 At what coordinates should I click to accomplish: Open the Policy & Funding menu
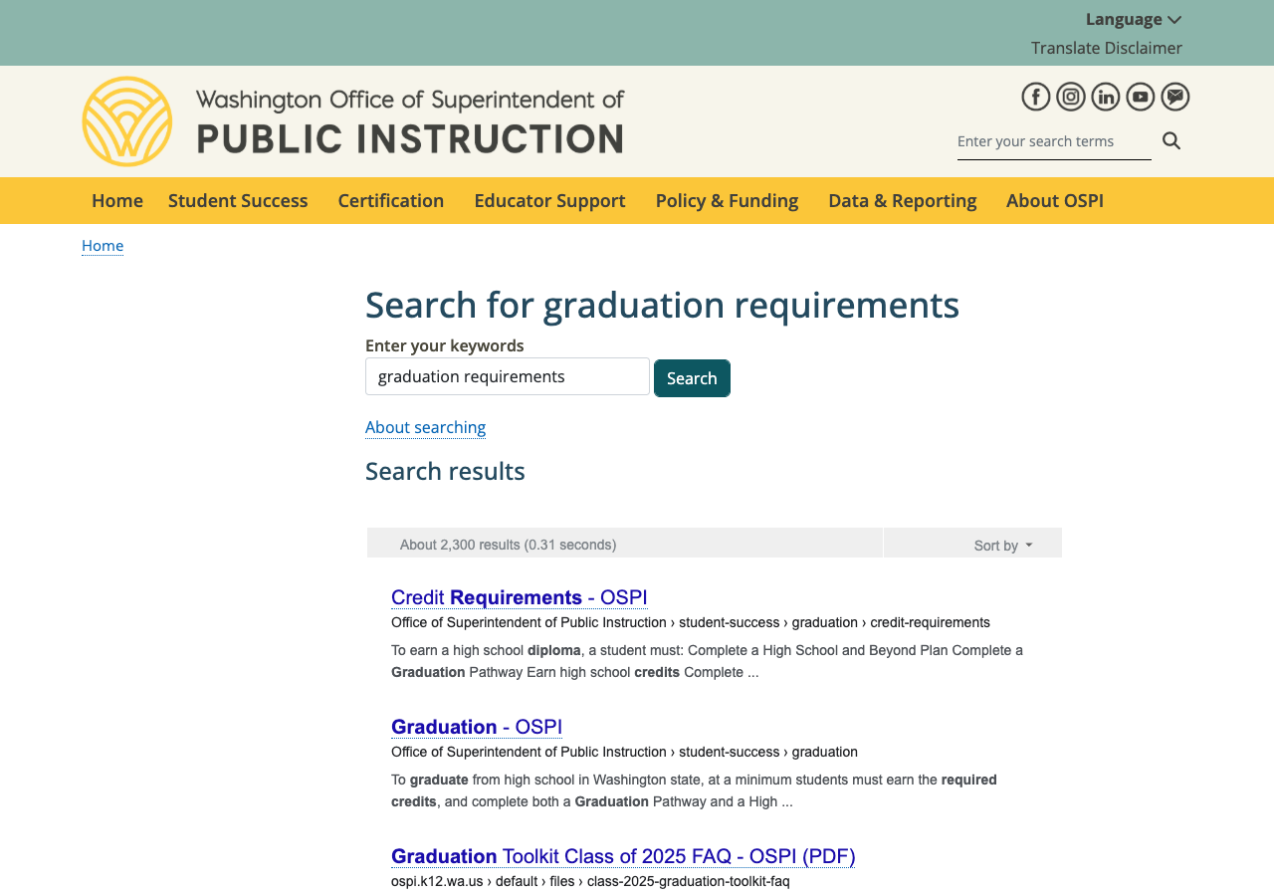(727, 200)
